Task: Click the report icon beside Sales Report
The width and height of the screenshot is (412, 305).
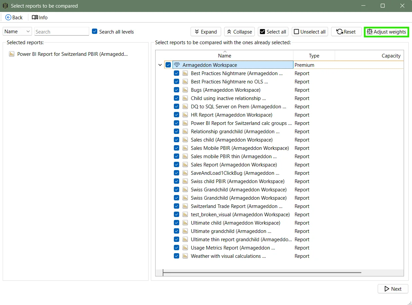Action: click(x=185, y=165)
